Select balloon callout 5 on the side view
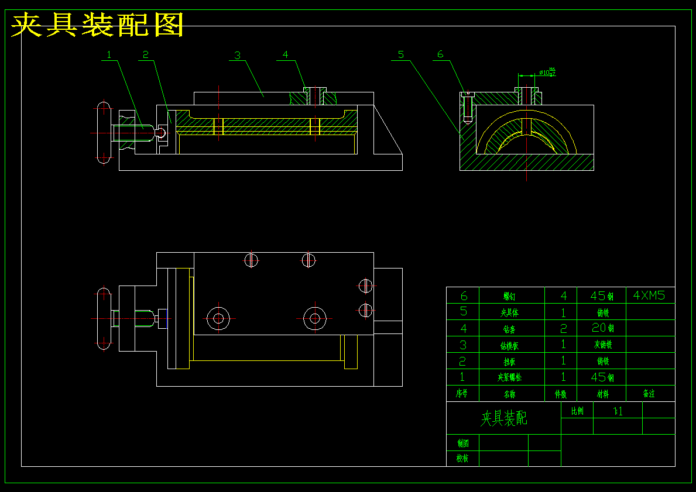The height and width of the screenshot is (492, 696). pos(402,54)
